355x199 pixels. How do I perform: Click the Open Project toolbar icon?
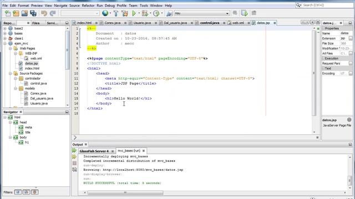coord(24,13)
